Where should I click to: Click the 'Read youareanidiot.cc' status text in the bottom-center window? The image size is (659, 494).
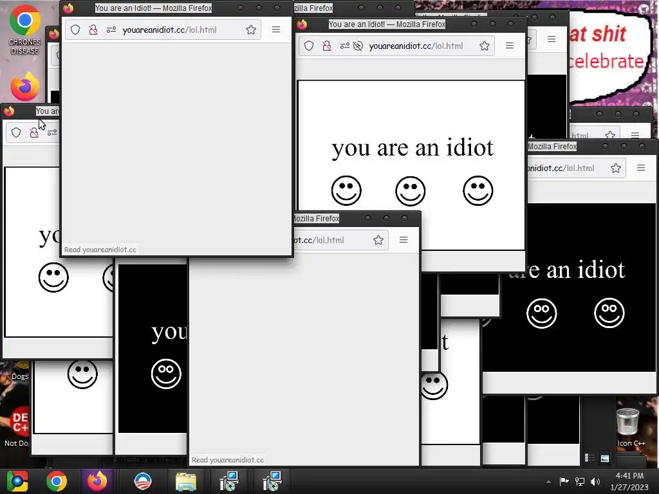coord(227,460)
